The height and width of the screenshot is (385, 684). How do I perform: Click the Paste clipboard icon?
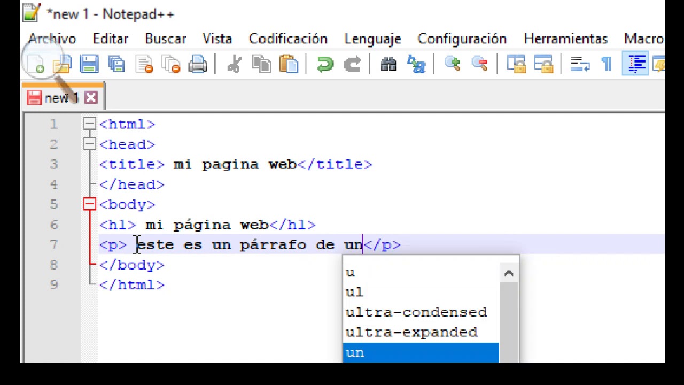click(x=289, y=64)
